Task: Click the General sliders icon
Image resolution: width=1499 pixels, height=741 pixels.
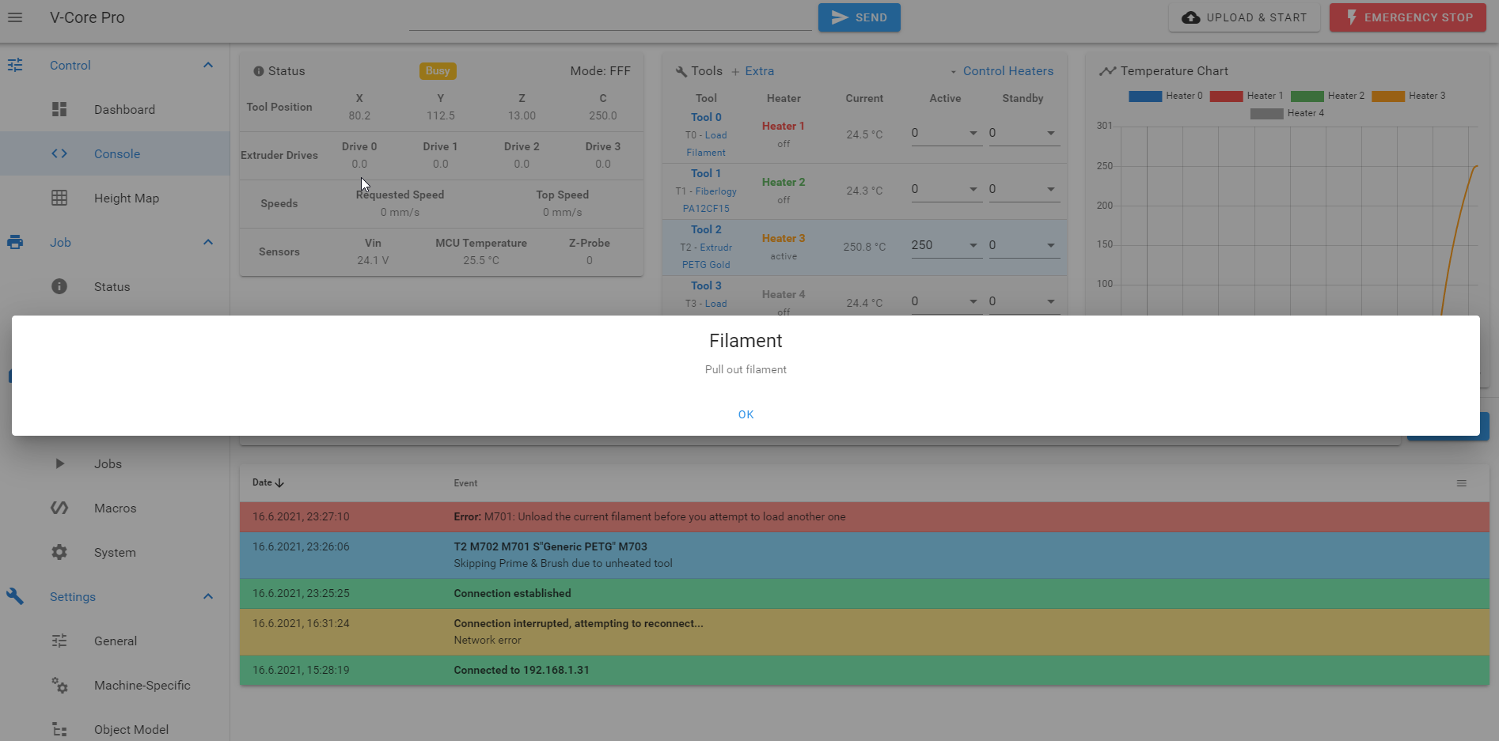Action: pyautogui.click(x=59, y=641)
